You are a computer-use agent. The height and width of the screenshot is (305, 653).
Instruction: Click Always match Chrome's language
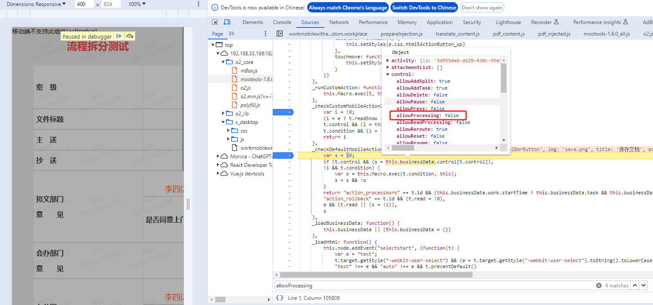point(348,7)
